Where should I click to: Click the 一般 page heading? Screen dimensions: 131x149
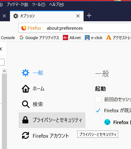click(102, 74)
